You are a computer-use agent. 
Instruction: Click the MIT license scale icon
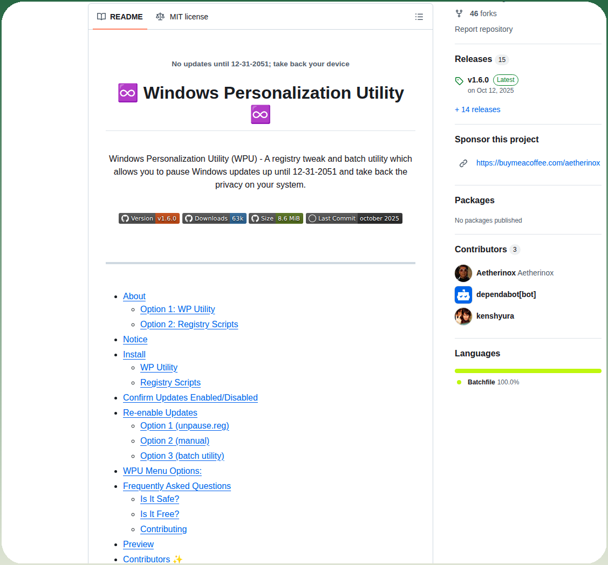(160, 17)
